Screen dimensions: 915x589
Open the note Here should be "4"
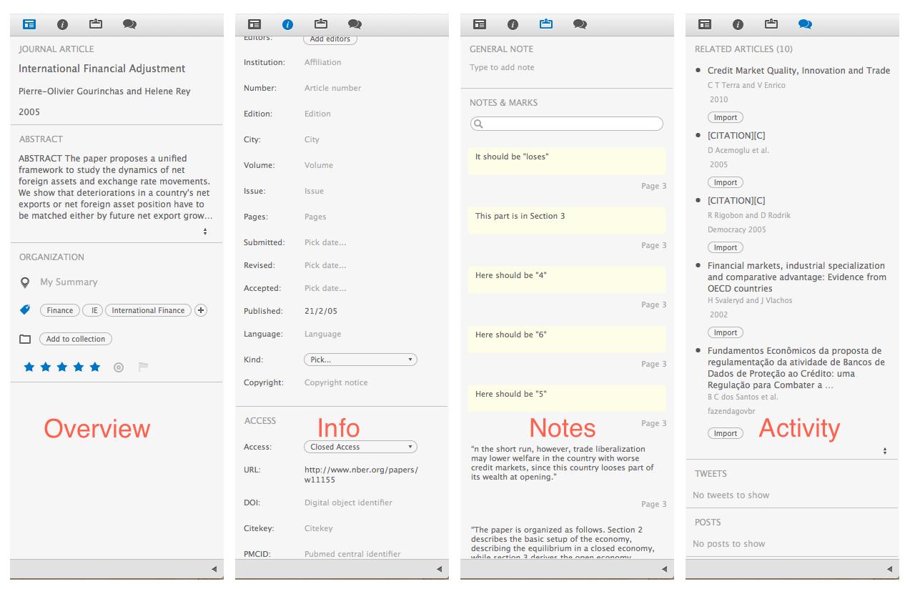point(567,280)
